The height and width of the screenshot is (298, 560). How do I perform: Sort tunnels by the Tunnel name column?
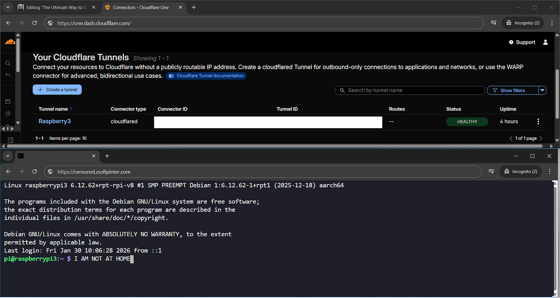coord(56,109)
